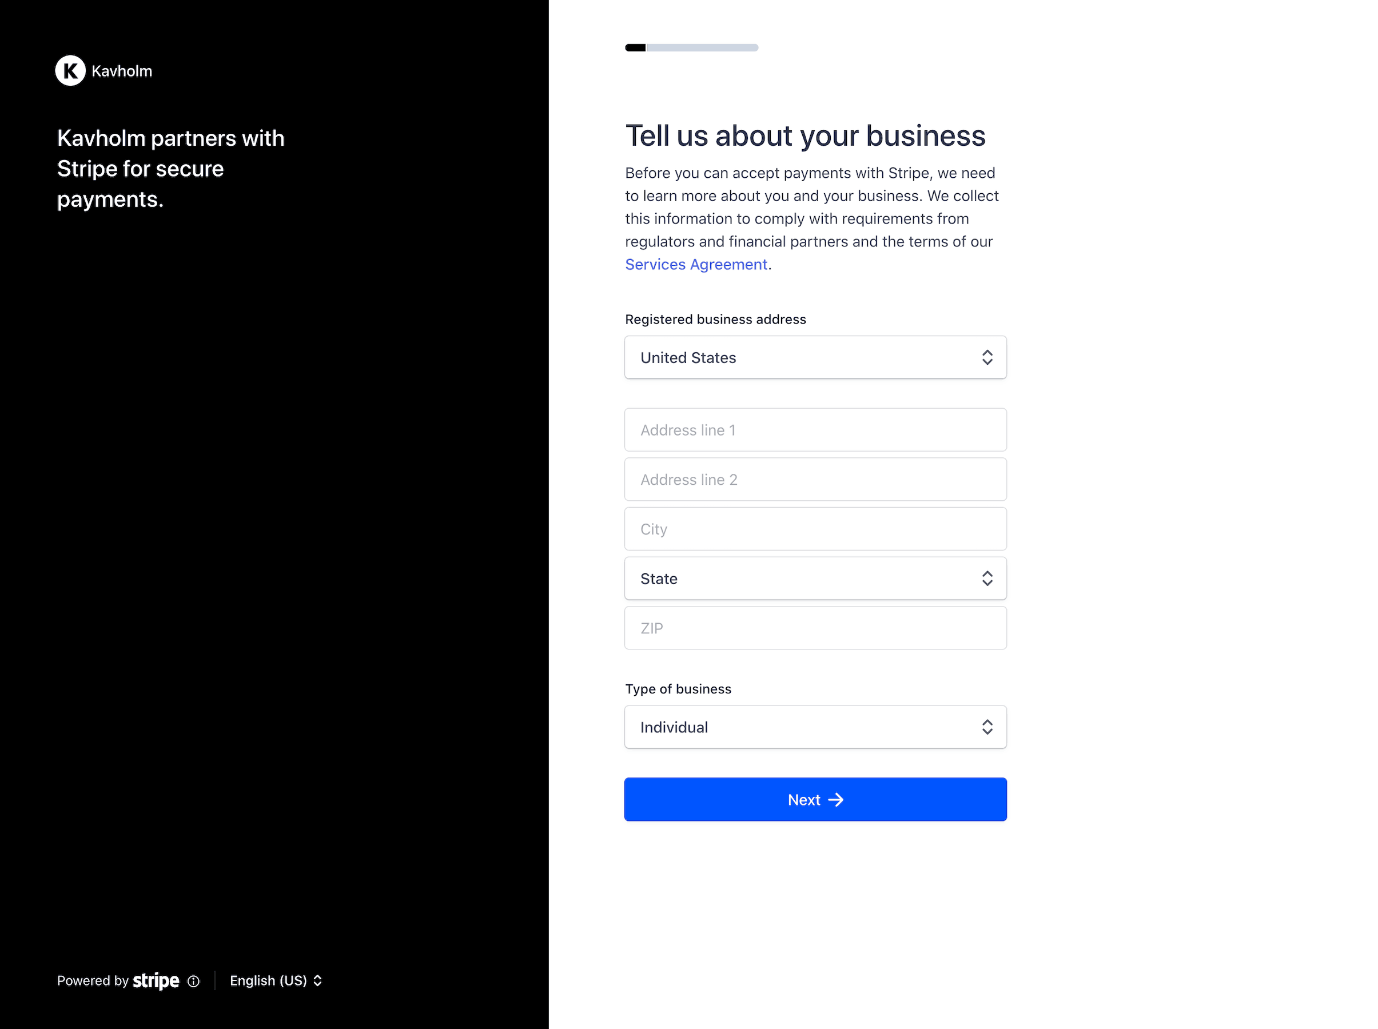This screenshot has height=1029, width=1378.
Task: Focus the Address line 1 field
Action: [815, 430]
